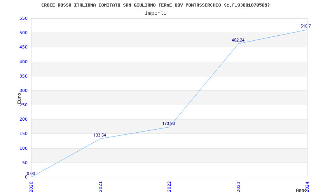Click the 2021 x-axis year label
This screenshot has height=194, width=311.
coord(100,187)
